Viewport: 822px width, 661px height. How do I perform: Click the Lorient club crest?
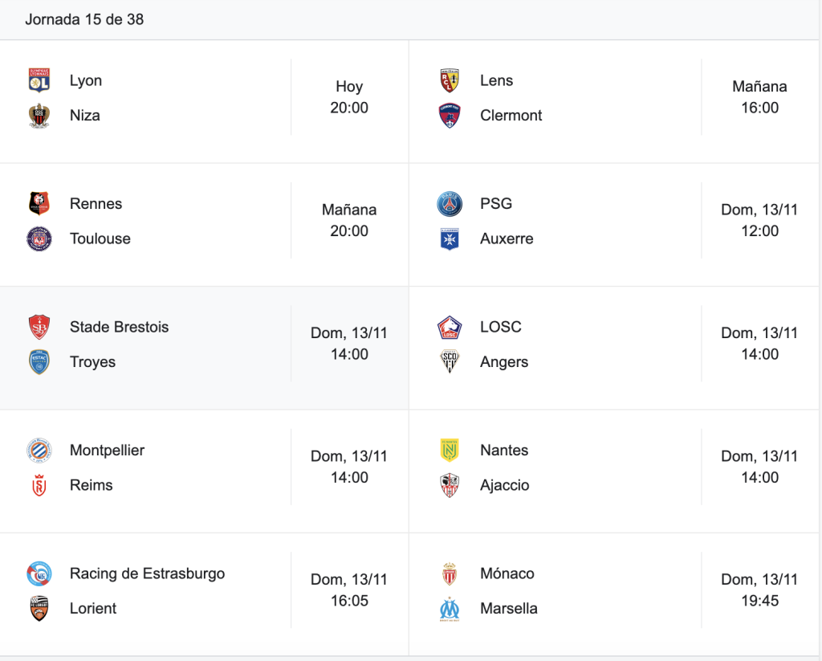39,609
